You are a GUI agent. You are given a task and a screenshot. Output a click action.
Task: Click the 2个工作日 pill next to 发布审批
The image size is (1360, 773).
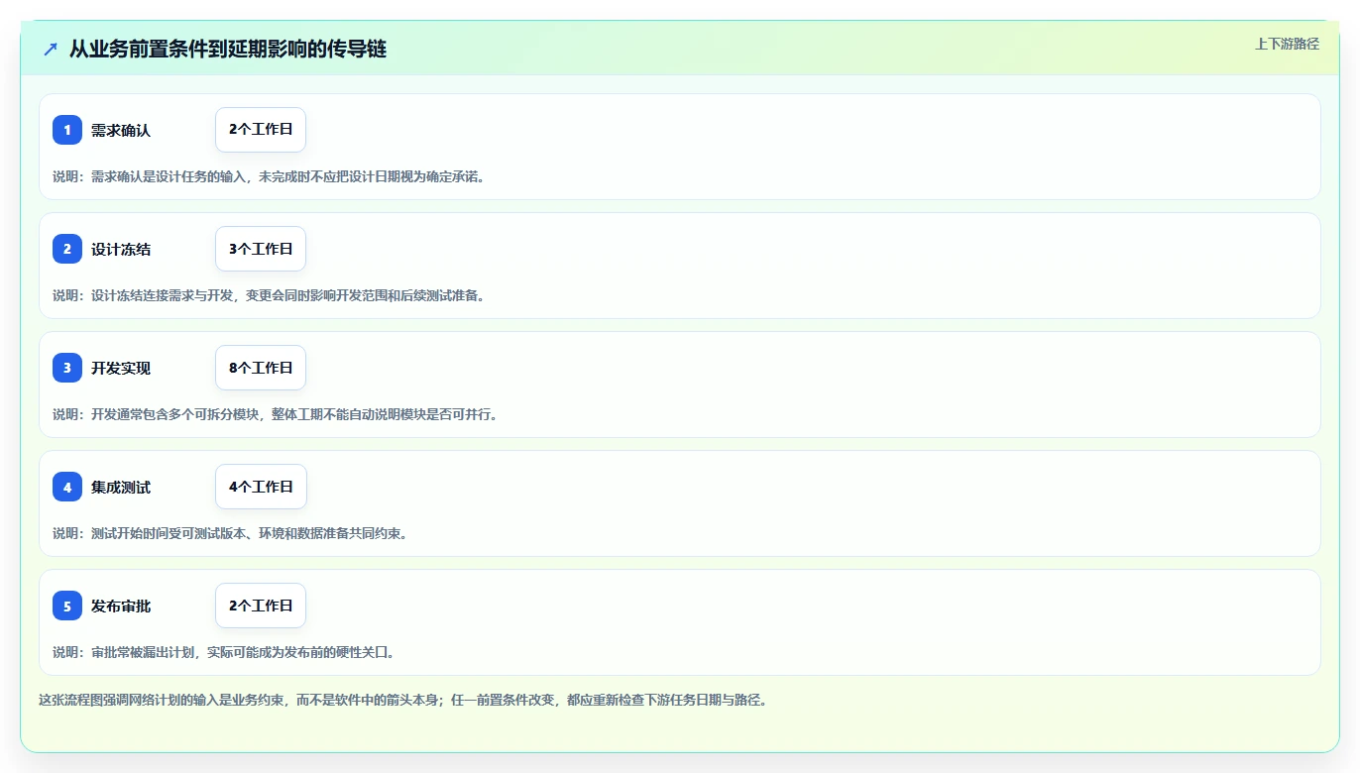pyautogui.click(x=261, y=606)
